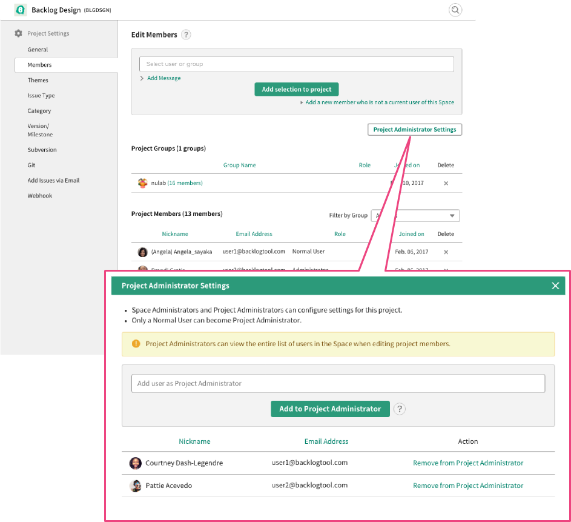Click the orange warning icon in notice

click(136, 344)
